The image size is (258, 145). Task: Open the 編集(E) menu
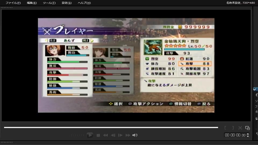coord(32,3)
